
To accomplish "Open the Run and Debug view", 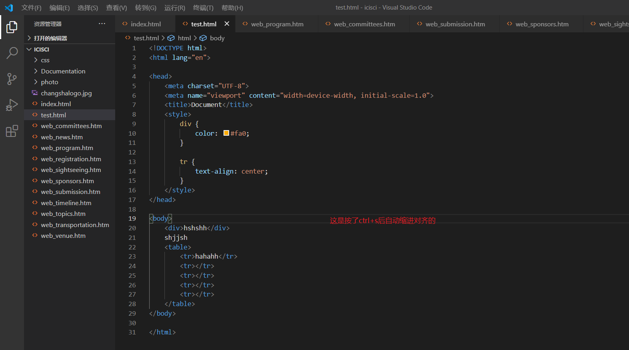I will tap(12, 105).
